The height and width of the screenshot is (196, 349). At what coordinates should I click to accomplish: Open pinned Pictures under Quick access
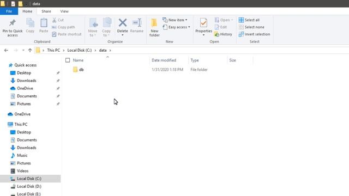(24, 104)
